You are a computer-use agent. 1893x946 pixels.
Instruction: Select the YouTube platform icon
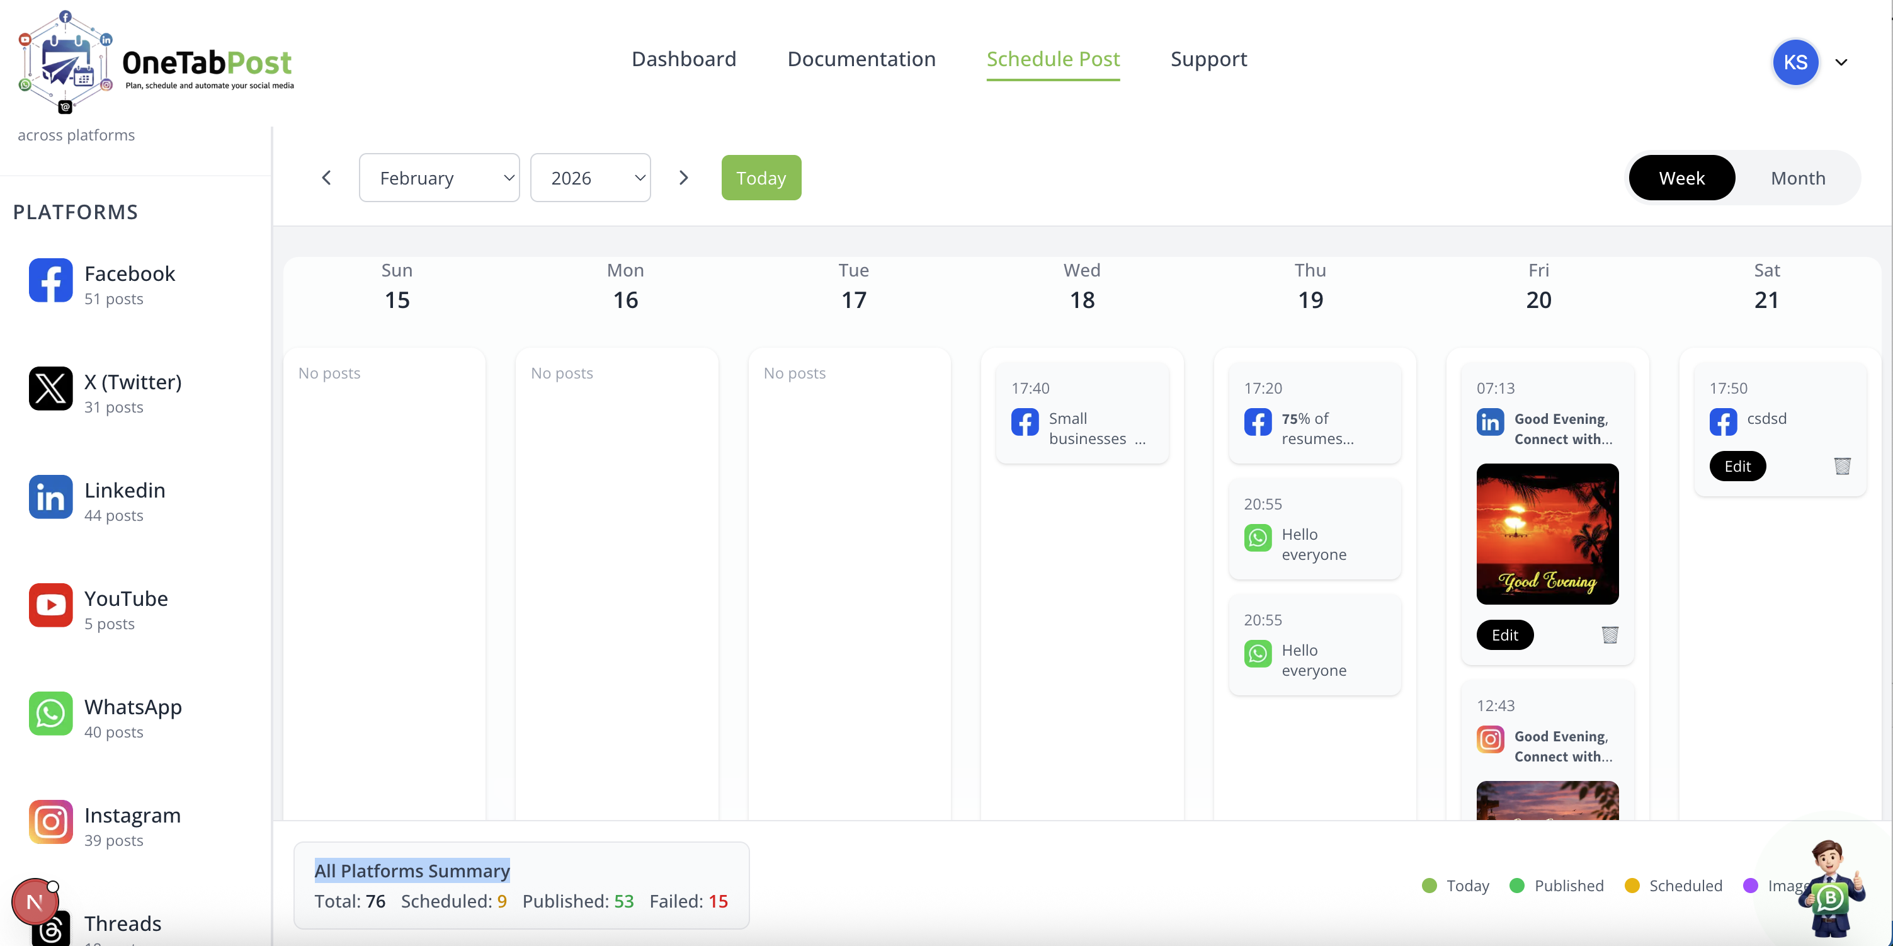(51, 605)
